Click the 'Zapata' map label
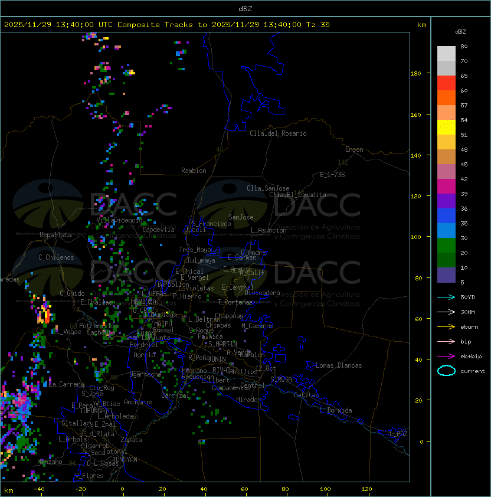The height and width of the screenshot is (497, 491). point(131,440)
